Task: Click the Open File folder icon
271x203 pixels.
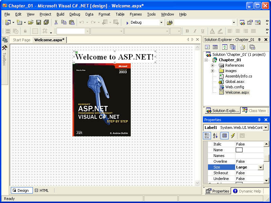Action: (x=30, y=22)
